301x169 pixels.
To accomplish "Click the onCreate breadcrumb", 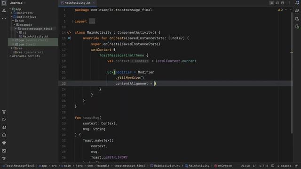I will click(223, 166).
